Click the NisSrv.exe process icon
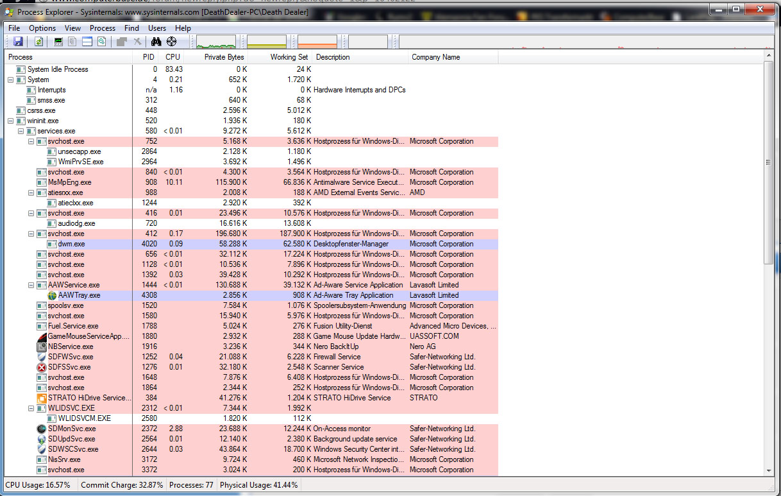The width and height of the screenshot is (781, 496). click(x=42, y=459)
